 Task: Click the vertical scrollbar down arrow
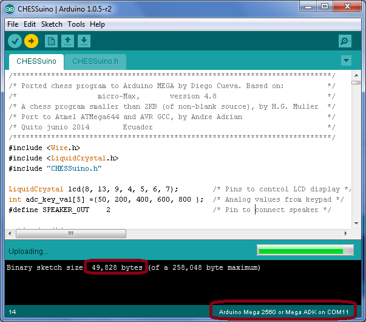click(356, 224)
